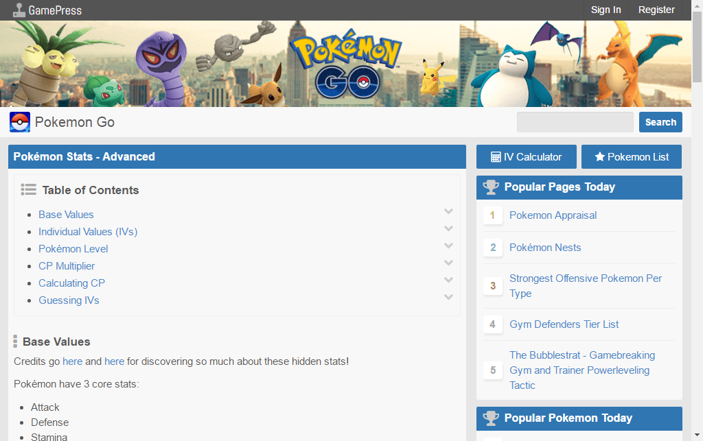Viewport: 703px width, 441px height.
Task: Open Gym Defenders Tier List
Action: click(564, 324)
